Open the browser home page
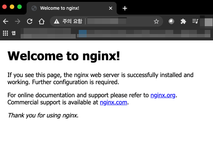 tap(41, 21)
